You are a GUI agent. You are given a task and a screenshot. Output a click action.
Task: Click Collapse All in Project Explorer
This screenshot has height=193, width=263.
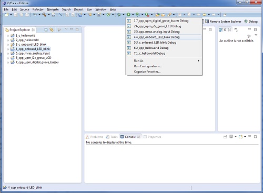tap(46, 30)
